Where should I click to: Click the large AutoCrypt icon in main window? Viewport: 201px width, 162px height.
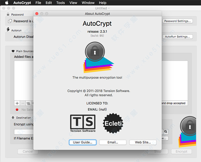[x=187, y=131]
